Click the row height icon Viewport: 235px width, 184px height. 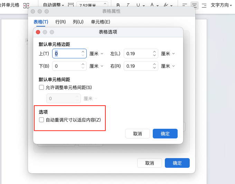pos(71,5)
